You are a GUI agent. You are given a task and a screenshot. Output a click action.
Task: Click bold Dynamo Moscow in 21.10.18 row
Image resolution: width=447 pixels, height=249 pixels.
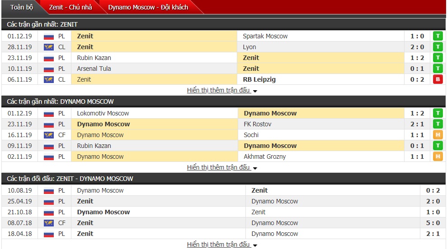(x=104, y=212)
